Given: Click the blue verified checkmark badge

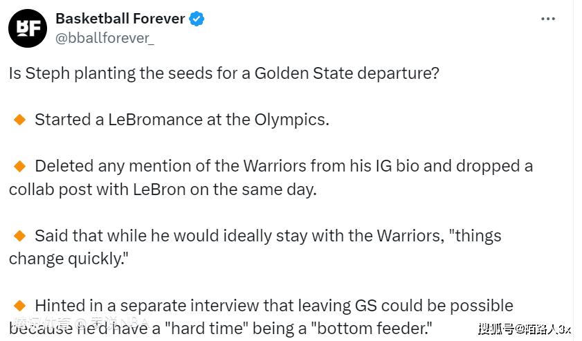Looking at the screenshot, I should [x=197, y=19].
